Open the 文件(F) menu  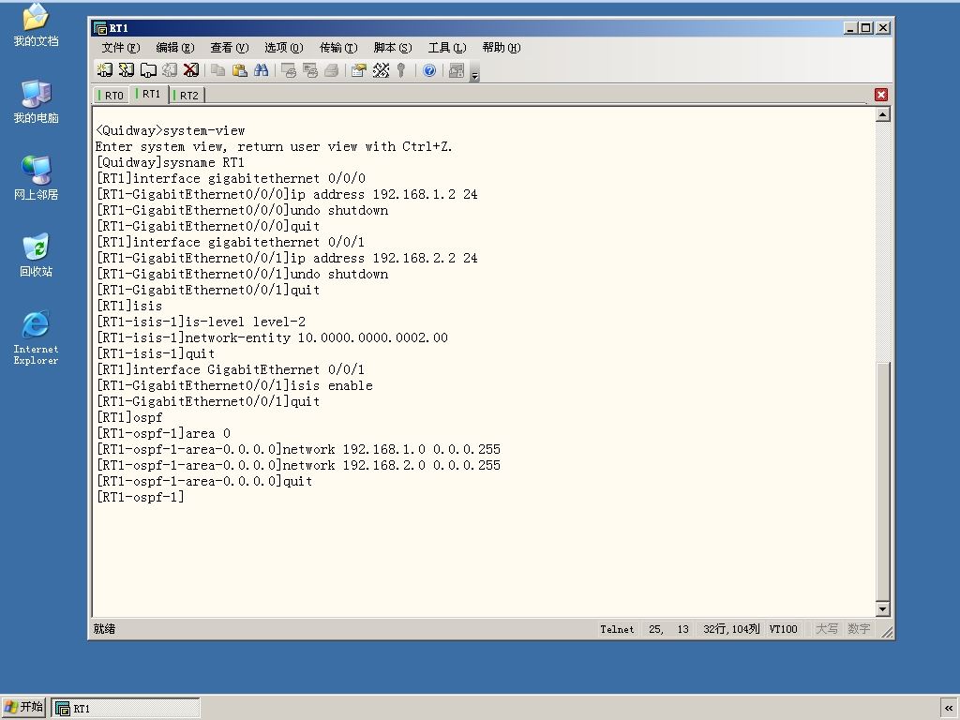[121, 48]
